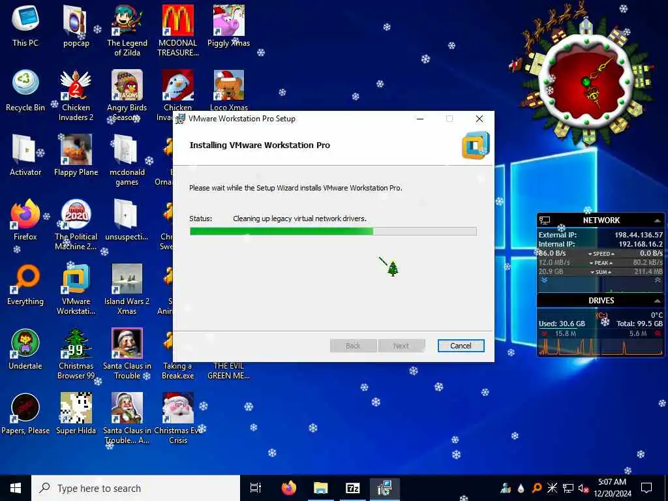668x501 pixels.
Task: Select THE EVIL GREEN ME... icon
Action: point(229,371)
